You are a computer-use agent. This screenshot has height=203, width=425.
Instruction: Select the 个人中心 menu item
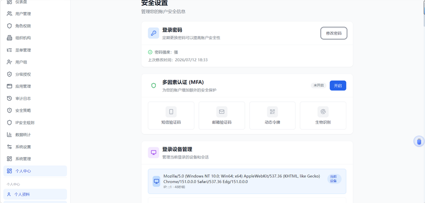click(x=35, y=171)
